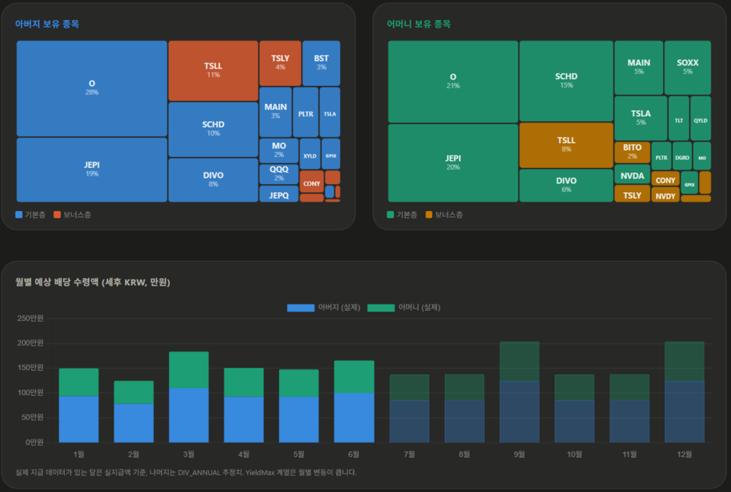This screenshot has width=731, height=492.
Task: Select MAIN 3% tile in father's treemap
Action: click(275, 112)
